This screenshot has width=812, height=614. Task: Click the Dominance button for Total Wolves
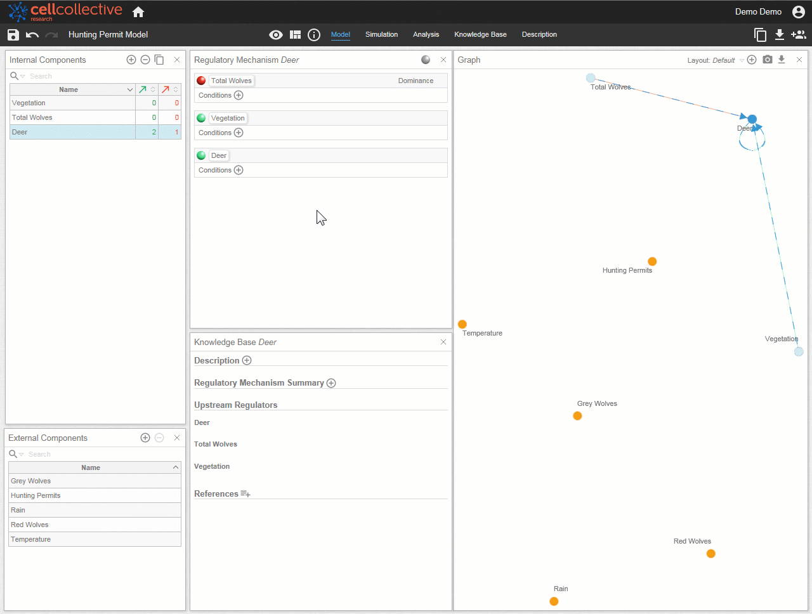coord(416,81)
